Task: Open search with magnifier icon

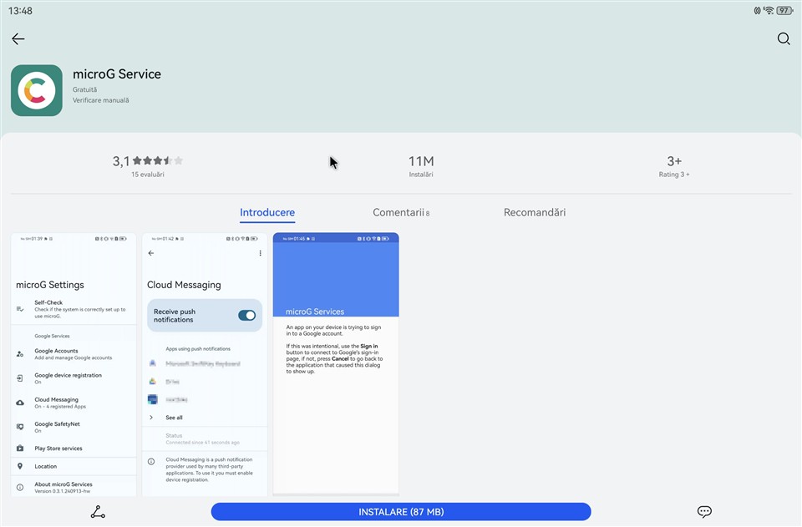Action: tap(783, 39)
